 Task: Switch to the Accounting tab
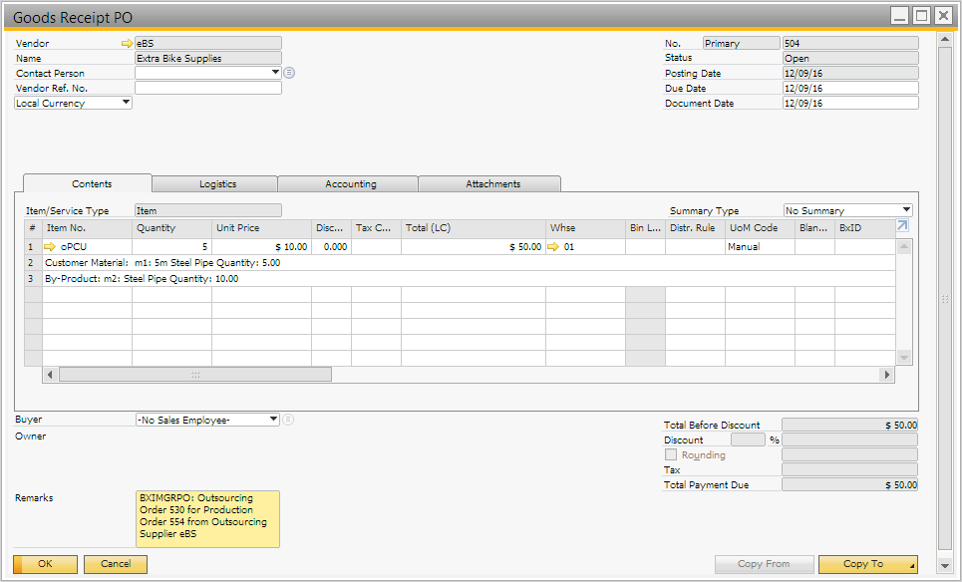click(x=350, y=184)
